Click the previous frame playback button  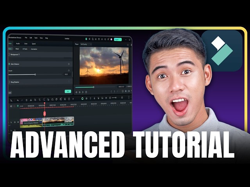point(77,92)
